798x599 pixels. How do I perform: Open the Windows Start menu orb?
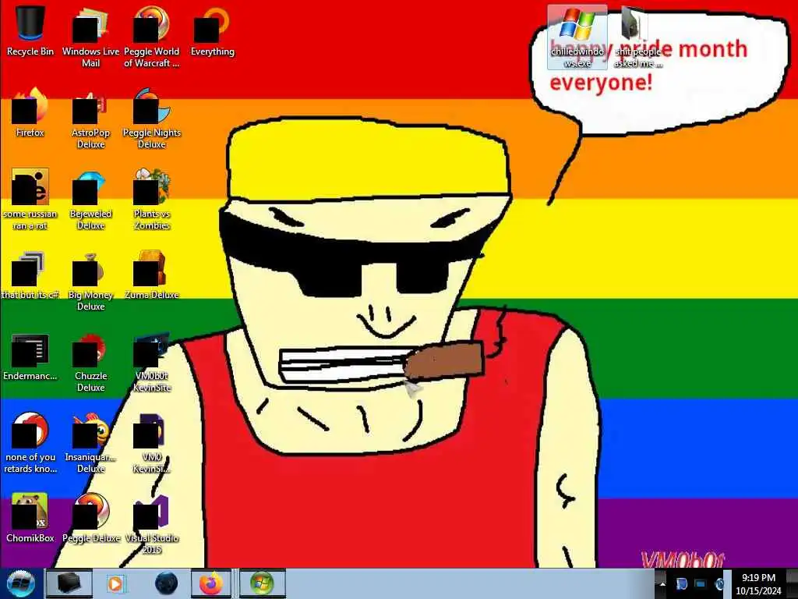click(x=20, y=583)
